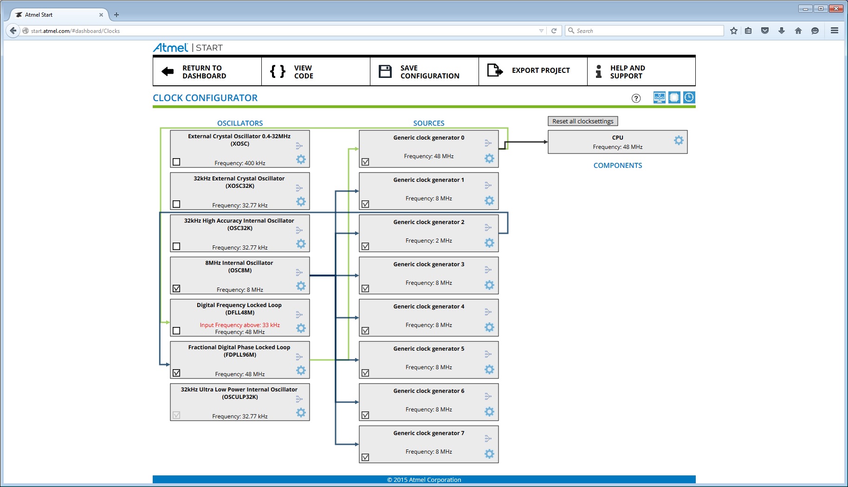Click Save Configuration
This screenshot has height=487, width=848.
(x=424, y=71)
